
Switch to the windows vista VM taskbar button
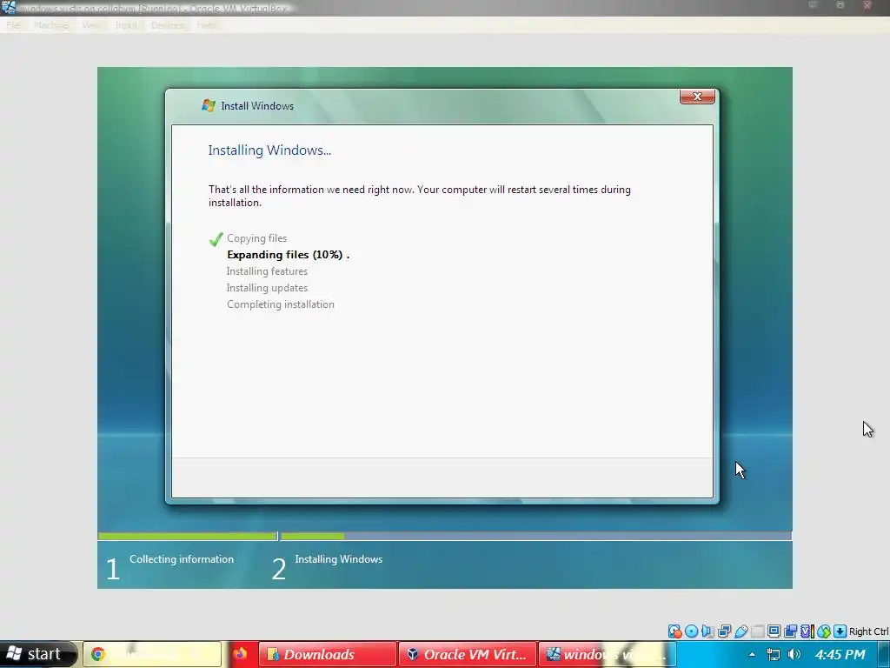[607, 654]
